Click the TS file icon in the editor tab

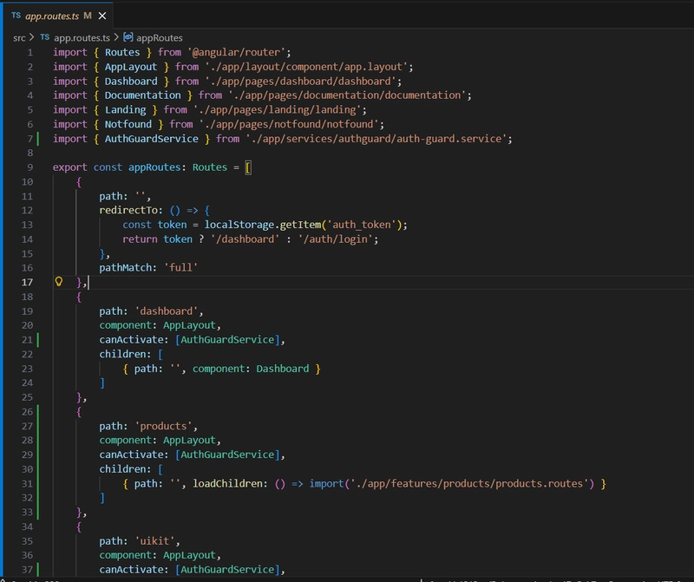pos(16,16)
